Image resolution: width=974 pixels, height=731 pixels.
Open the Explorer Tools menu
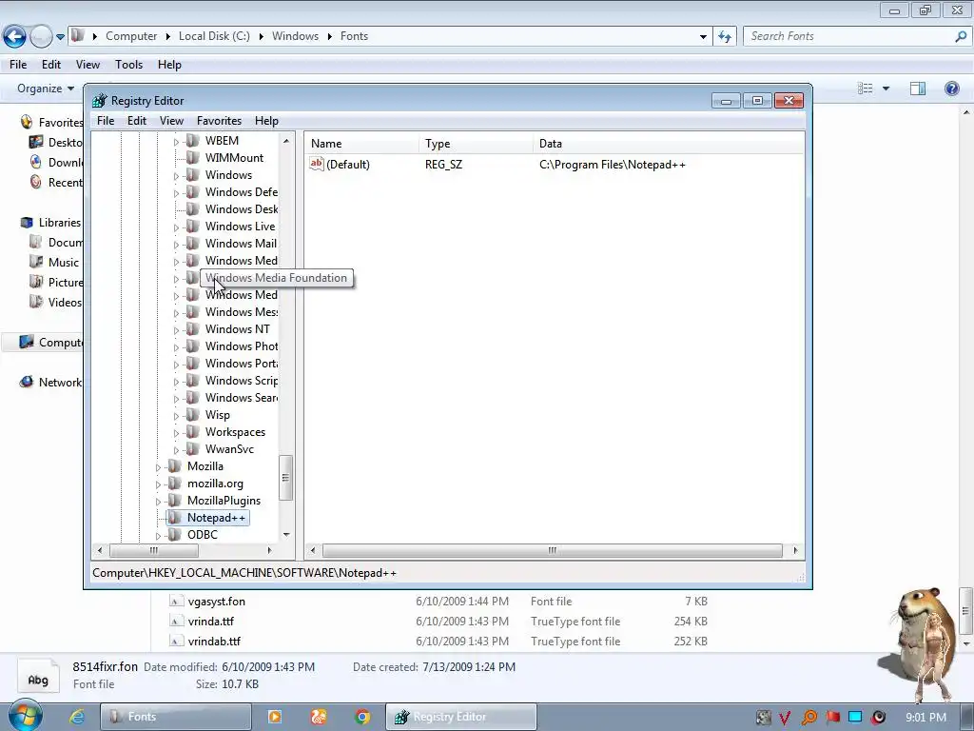[128, 65]
